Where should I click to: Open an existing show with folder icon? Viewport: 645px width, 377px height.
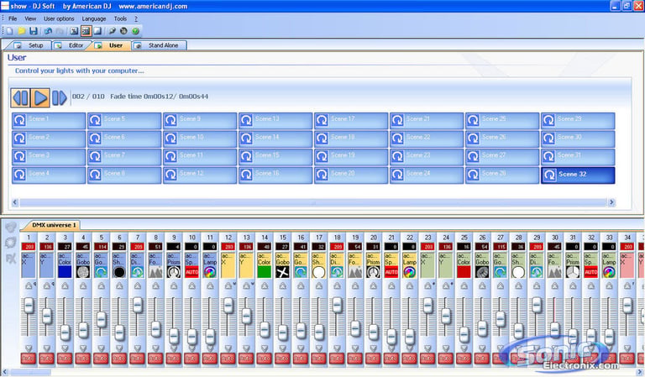click(21, 31)
